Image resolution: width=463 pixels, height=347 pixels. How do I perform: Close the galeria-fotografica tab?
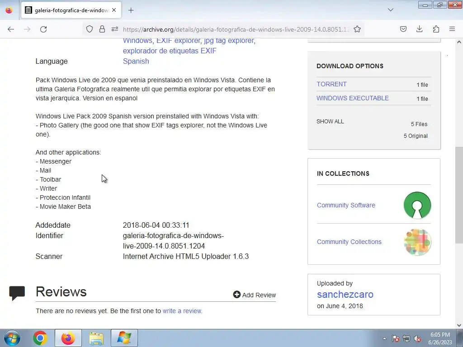click(114, 10)
